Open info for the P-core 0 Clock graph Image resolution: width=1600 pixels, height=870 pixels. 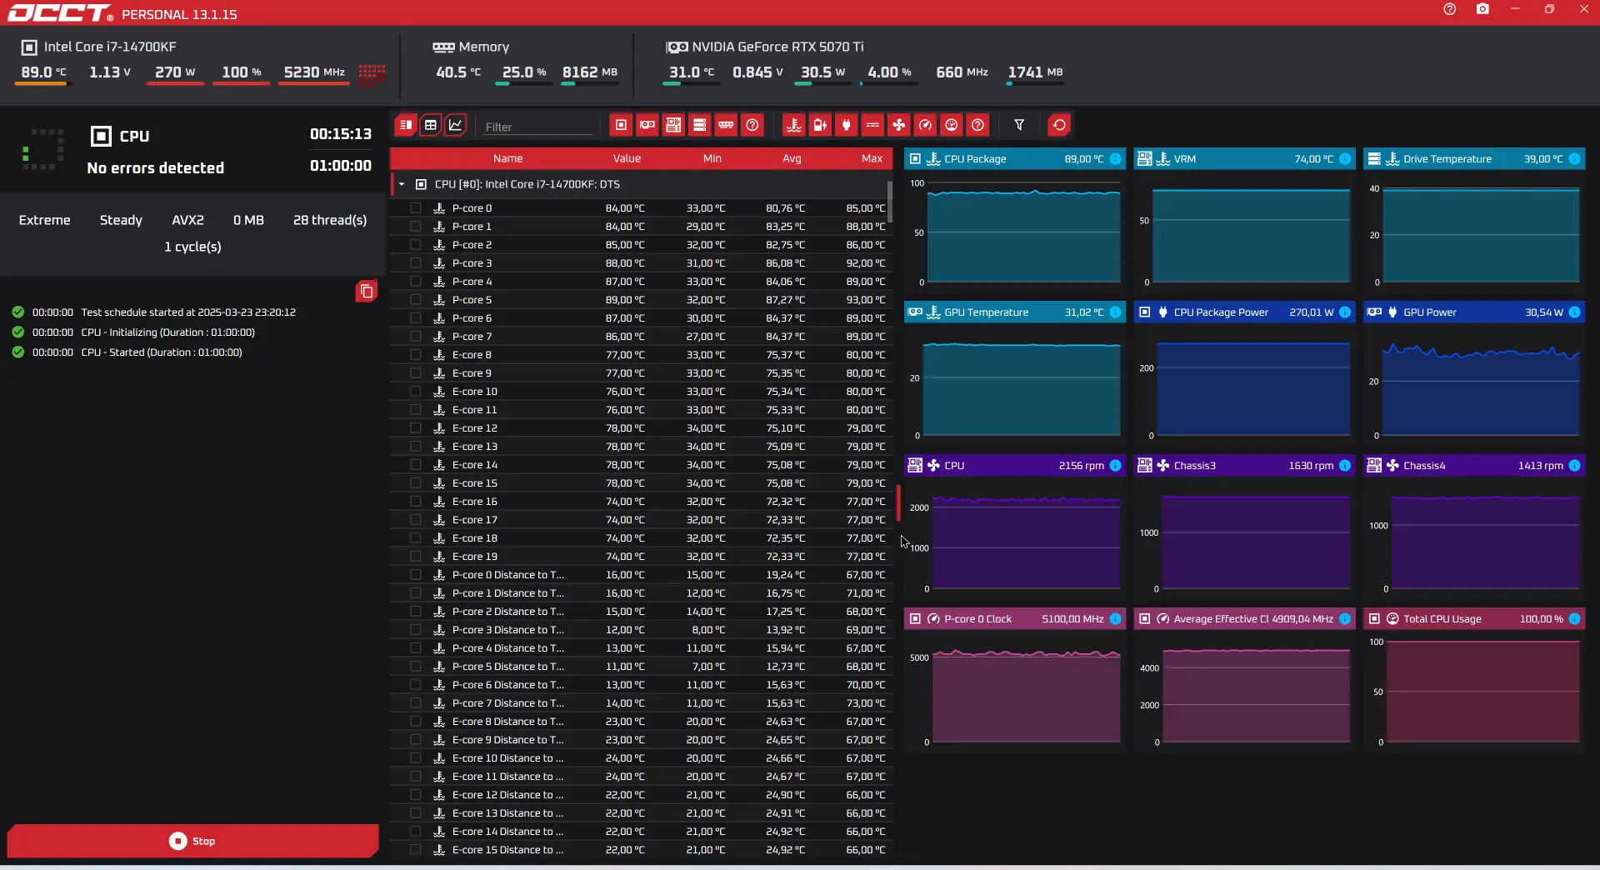tap(1115, 619)
